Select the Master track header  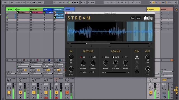tap(167, 9)
